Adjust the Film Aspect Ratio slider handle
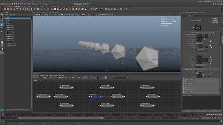 205,39
